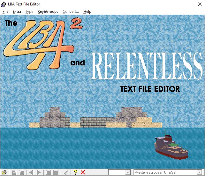Open the grayed Type menu

[x=29, y=12]
